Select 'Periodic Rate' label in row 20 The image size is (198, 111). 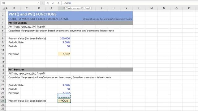16,85
